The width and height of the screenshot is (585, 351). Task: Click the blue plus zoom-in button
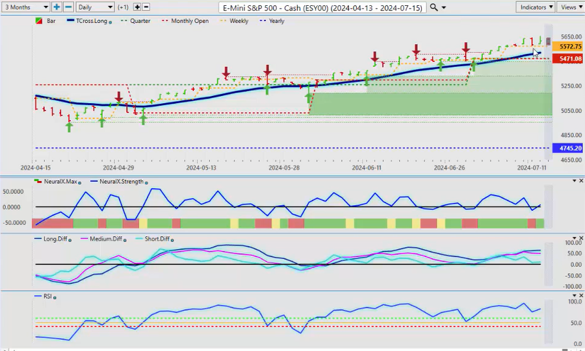[x=57, y=7]
